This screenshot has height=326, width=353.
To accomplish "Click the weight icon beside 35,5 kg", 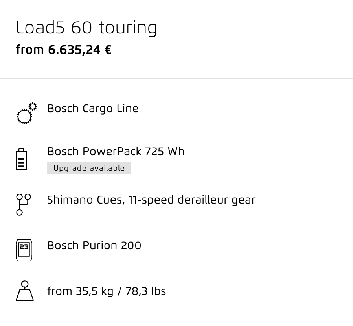I will click(25, 291).
